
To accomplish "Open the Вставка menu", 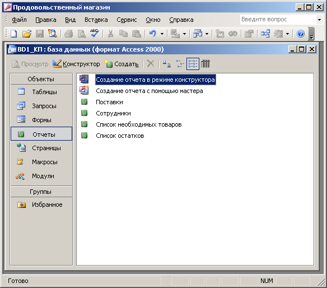I will pos(96,20).
